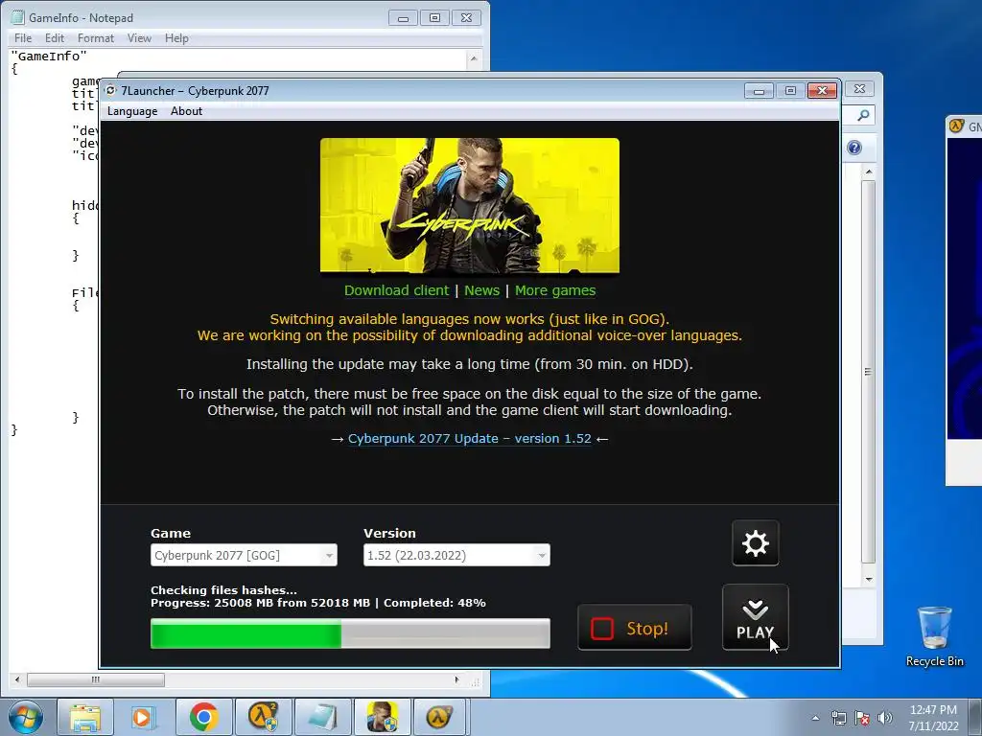
Task: Click Notepad's scroll left arrow
Action: pos(17,679)
